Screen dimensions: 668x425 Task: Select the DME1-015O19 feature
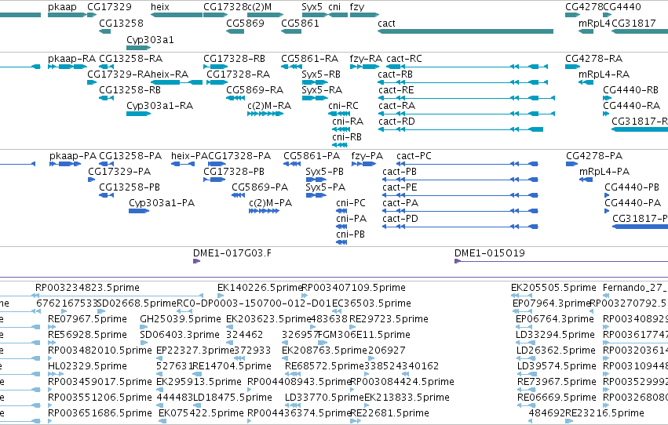pos(490,253)
